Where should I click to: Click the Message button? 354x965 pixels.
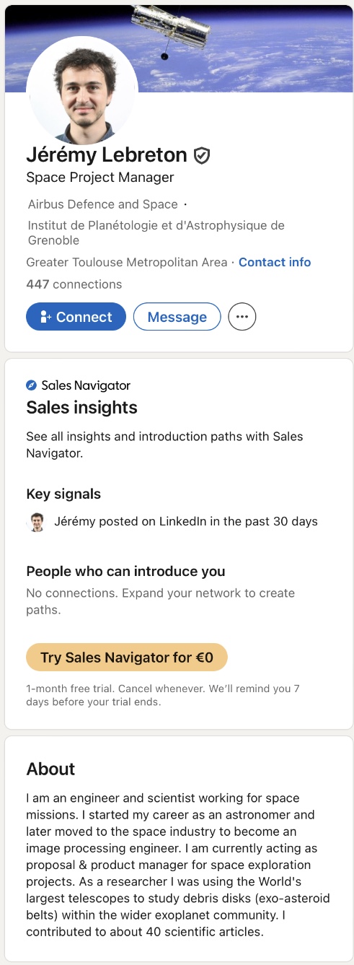(x=177, y=317)
